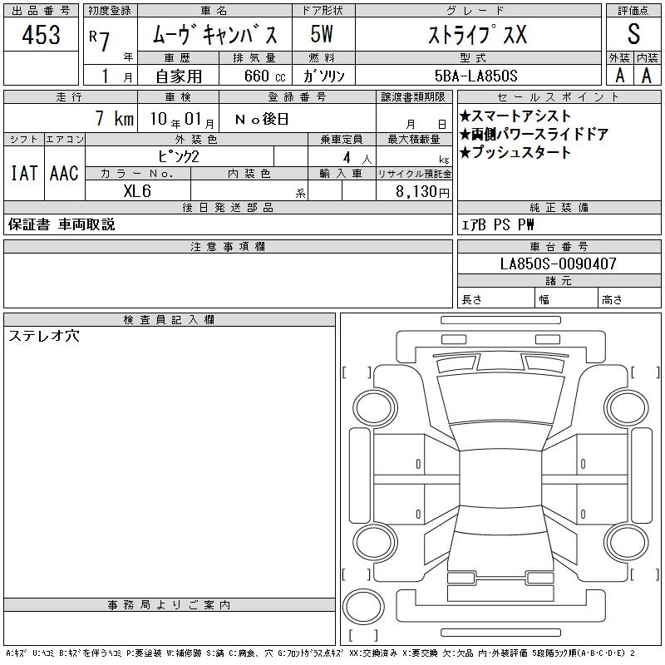Click the damage code legend line

(320, 653)
